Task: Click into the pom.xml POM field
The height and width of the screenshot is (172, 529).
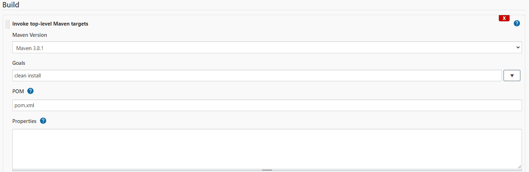Action: click(x=267, y=105)
